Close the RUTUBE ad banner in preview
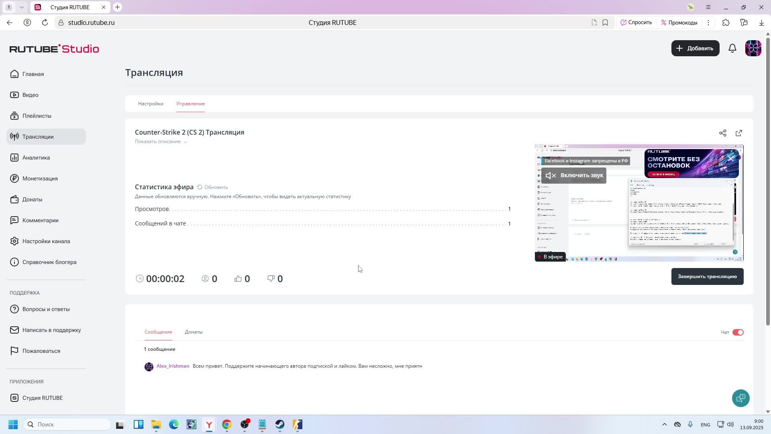Viewport: 771px width, 434px height. tap(731, 159)
